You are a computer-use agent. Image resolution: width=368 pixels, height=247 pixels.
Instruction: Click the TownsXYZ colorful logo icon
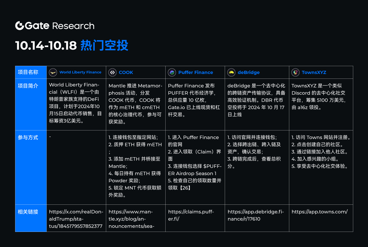tap(296, 72)
